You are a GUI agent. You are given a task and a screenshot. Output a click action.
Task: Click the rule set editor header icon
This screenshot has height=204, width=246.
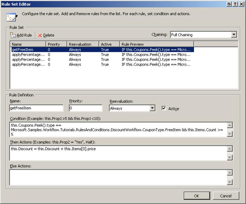tap(12, 17)
